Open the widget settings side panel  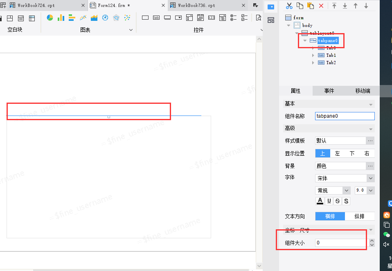point(271,7)
